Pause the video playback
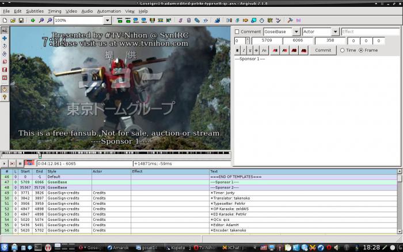Screen dimensions: 403x252 [x=20, y=163]
